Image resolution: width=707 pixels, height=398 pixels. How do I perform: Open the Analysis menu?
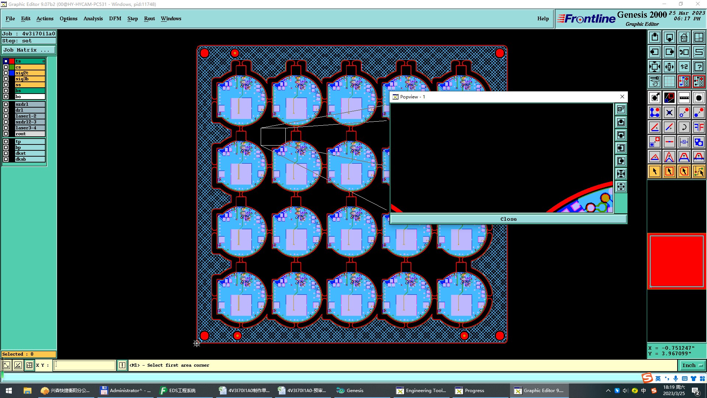(93, 18)
